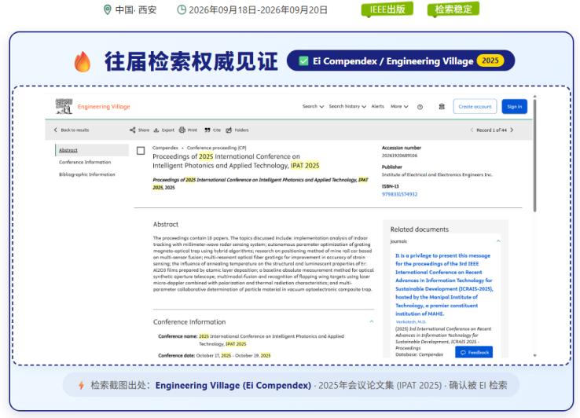The image size is (580, 418).
Task: Open the Search dropdown menu
Action: pyautogui.click(x=313, y=107)
